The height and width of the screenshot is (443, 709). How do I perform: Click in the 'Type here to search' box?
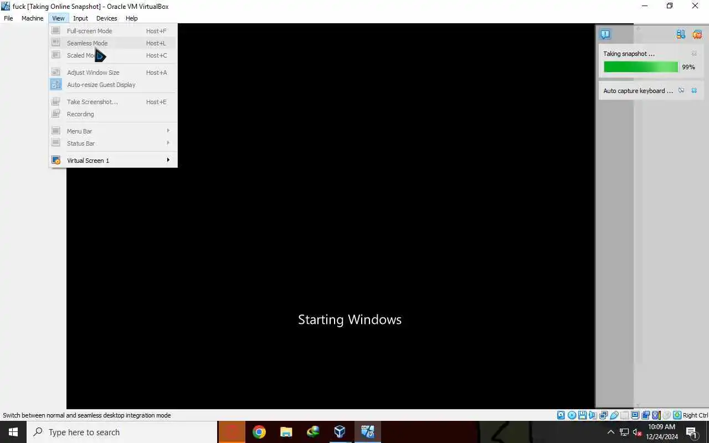122,432
